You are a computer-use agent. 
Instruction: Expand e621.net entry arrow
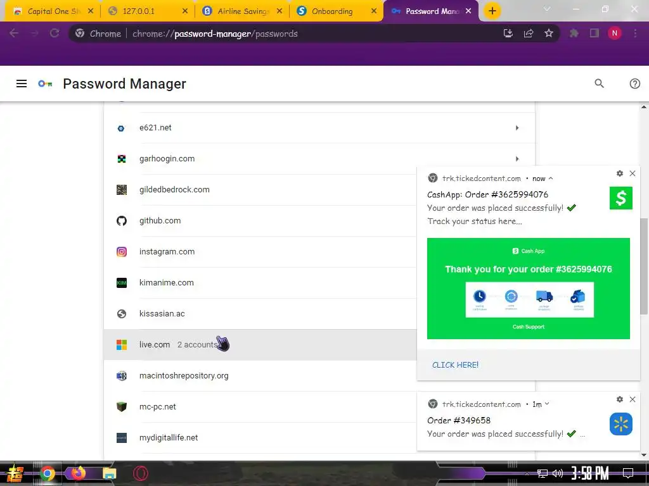517,128
